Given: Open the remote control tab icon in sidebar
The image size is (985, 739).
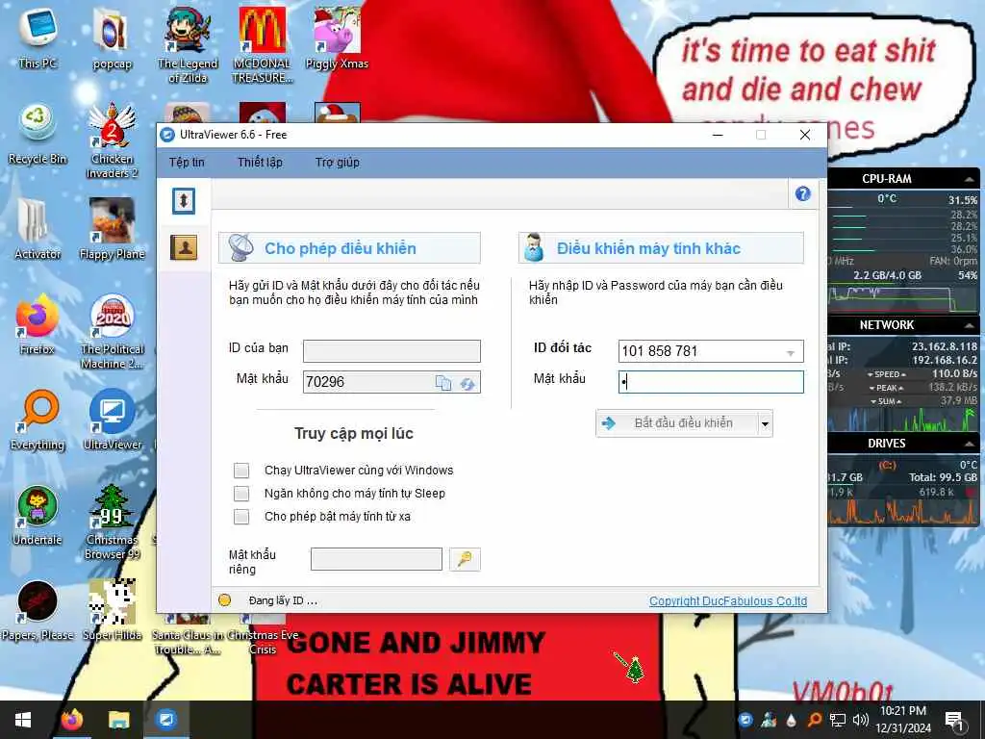Looking at the screenshot, I should click(x=184, y=201).
